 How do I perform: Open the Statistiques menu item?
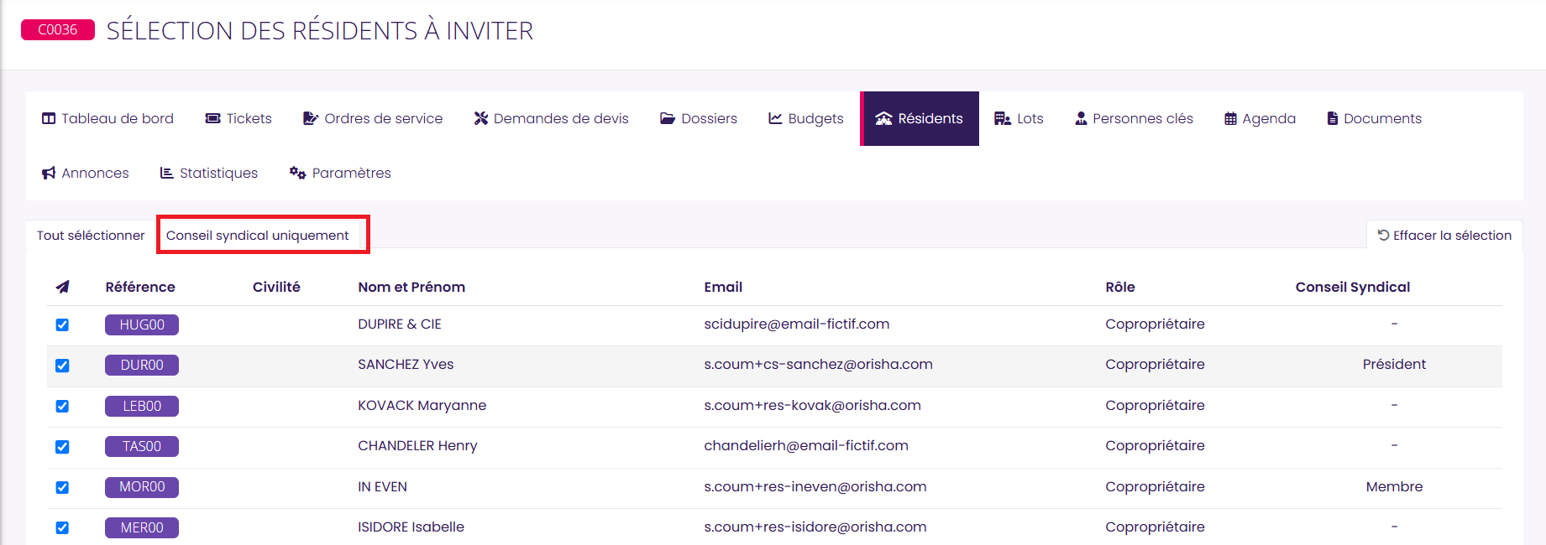[x=209, y=174]
